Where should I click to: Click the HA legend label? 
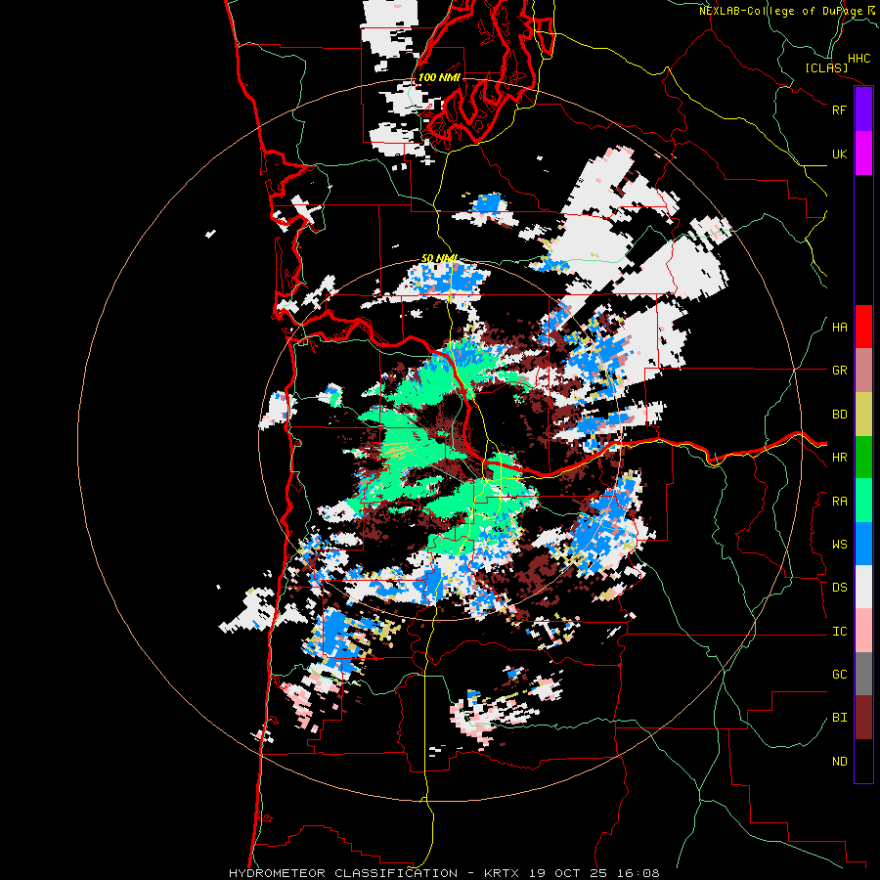tap(839, 328)
